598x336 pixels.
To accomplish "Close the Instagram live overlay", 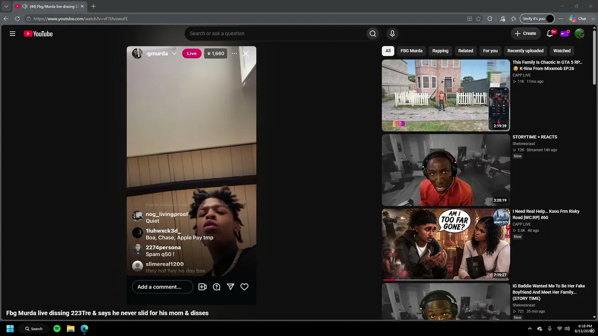I will (246, 54).
